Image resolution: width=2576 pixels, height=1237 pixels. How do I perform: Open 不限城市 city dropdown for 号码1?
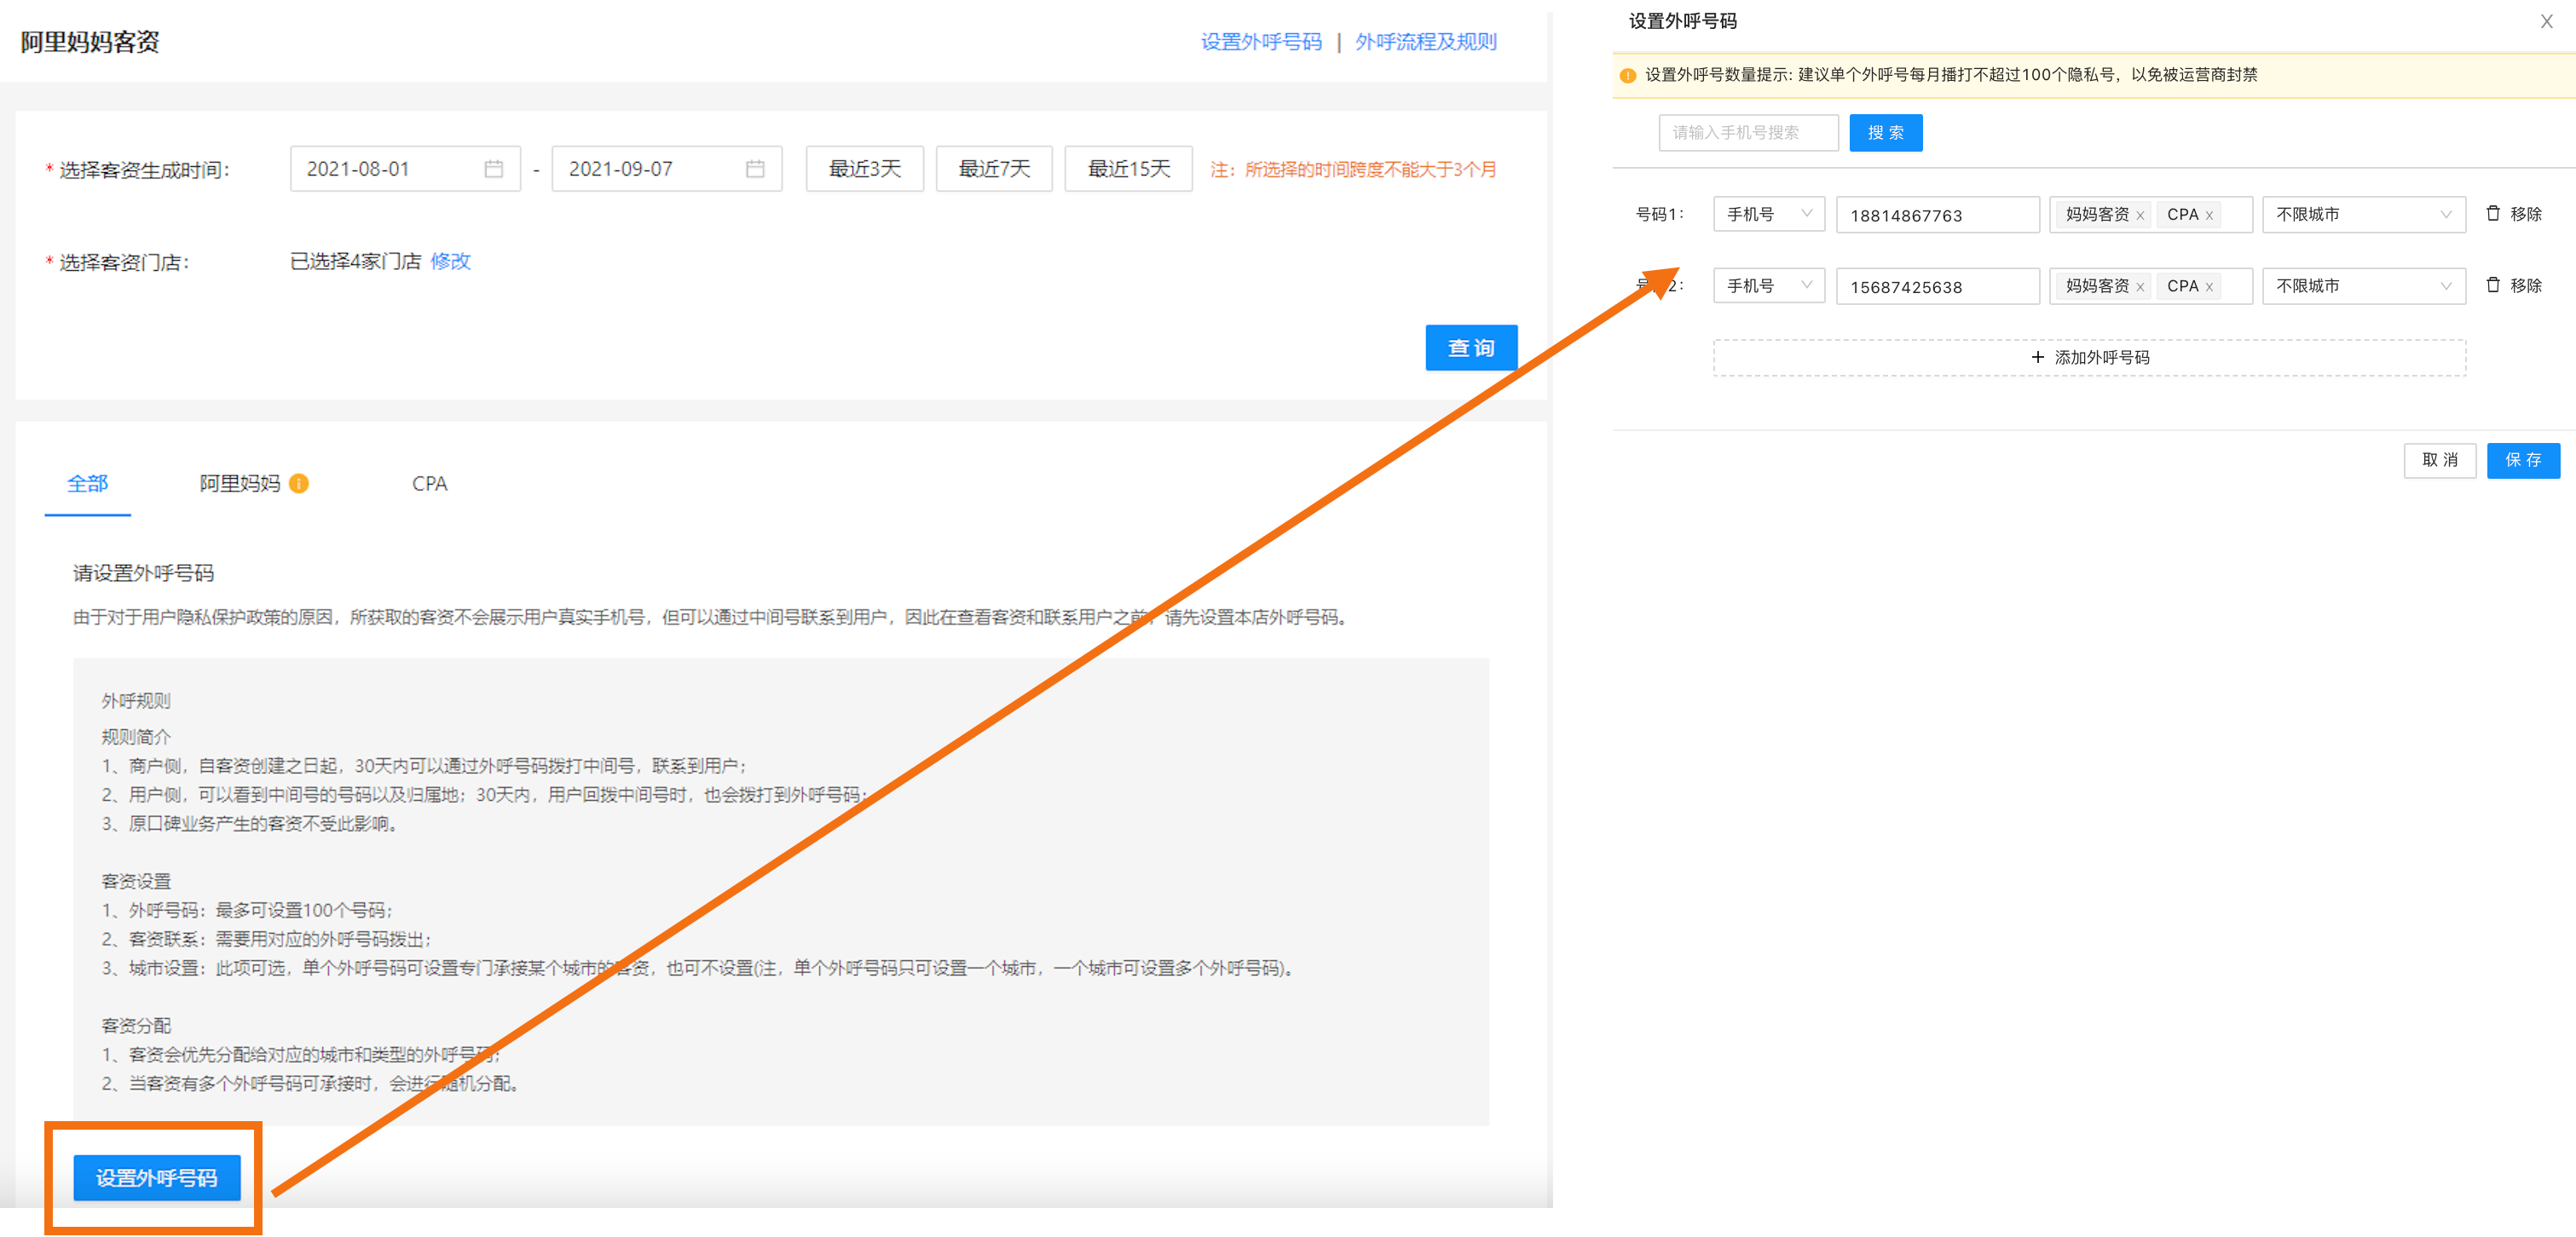coord(2364,214)
